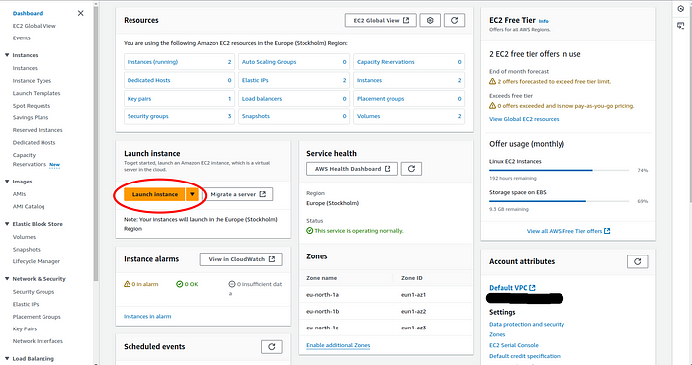Open Events in sidebar
This screenshot has width=692, height=365.
(21, 37)
